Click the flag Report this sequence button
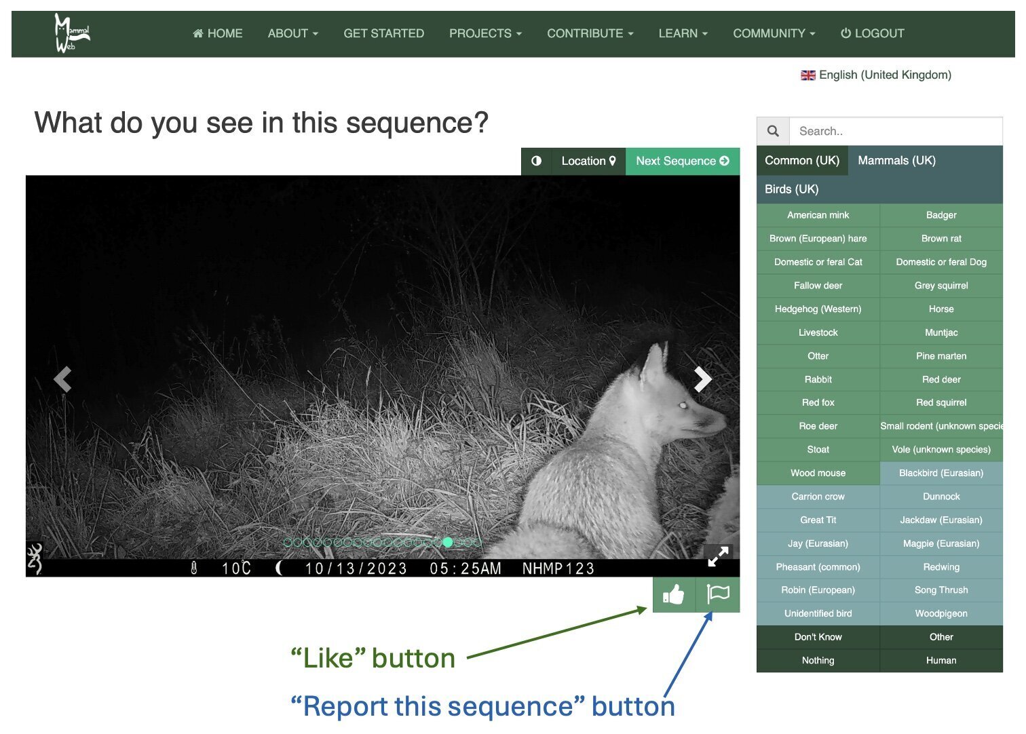Viewport: 1026px width, 734px height. (717, 595)
